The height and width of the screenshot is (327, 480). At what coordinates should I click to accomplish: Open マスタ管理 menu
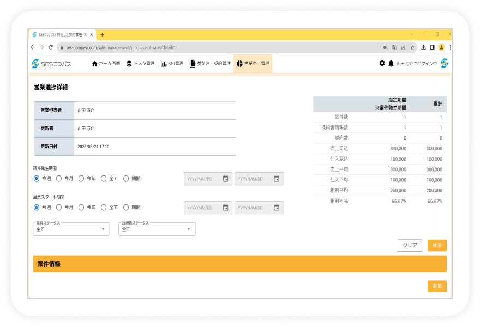coord(141,63)
